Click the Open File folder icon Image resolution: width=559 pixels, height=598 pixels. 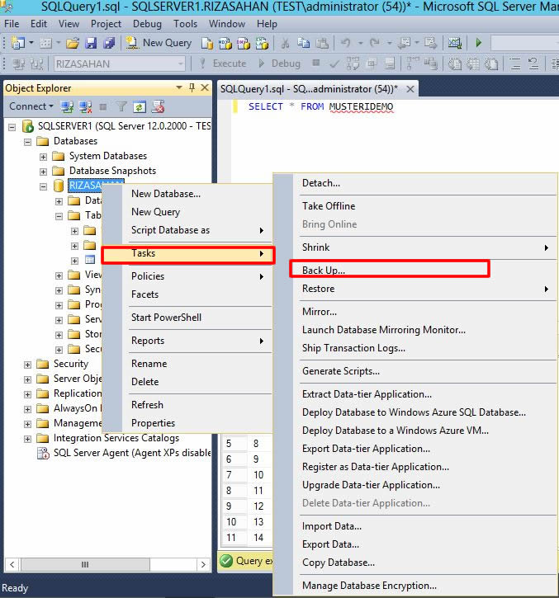pos(73,42)
